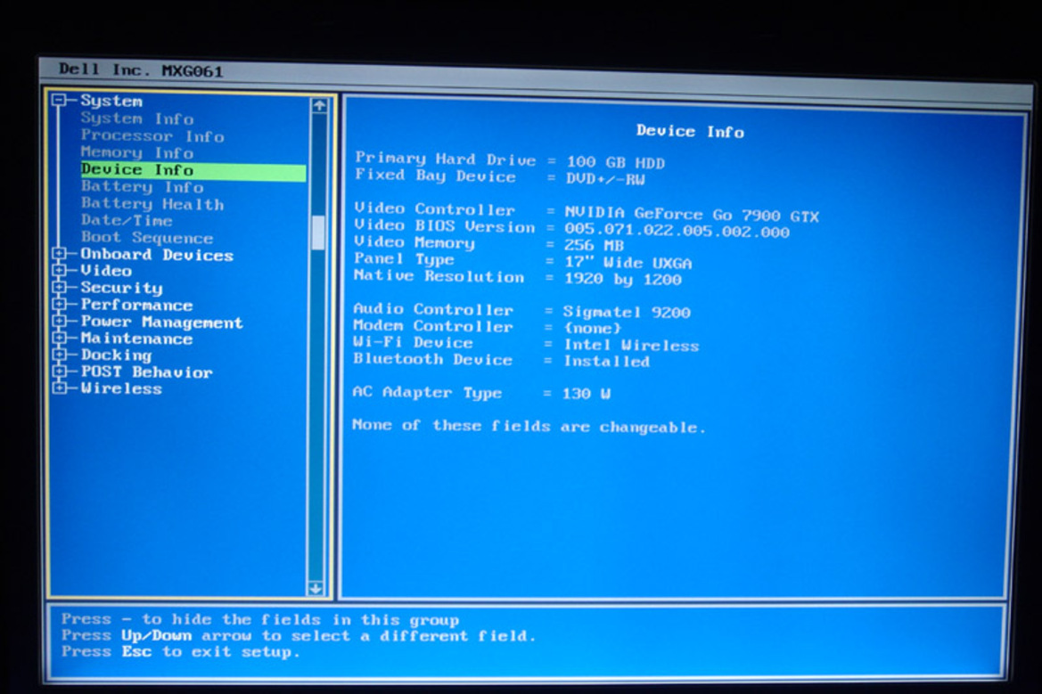This screenshot has height=694, width=1042.
Task: Click the Video Controller label
Action: click(x=435, y=209)
